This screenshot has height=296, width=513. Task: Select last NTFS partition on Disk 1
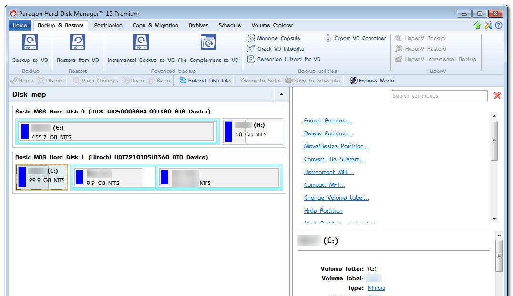tap(220, 177)
